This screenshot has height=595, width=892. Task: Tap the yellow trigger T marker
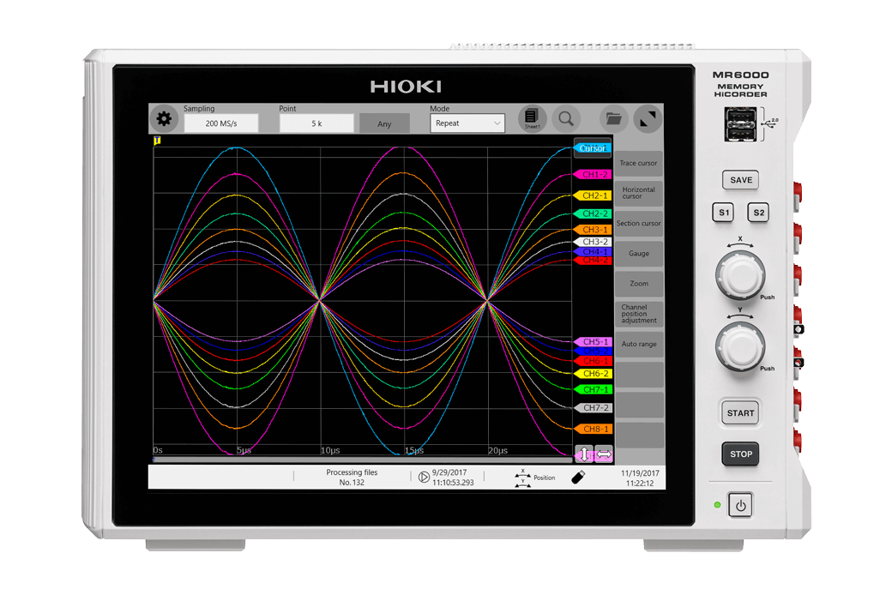point(157,140)
